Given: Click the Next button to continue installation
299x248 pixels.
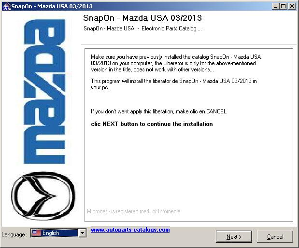Looking at the screenshot, I should click(x=234, y=236).
